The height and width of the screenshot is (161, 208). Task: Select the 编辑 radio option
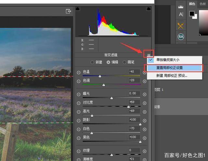click(x=108, y=62)
